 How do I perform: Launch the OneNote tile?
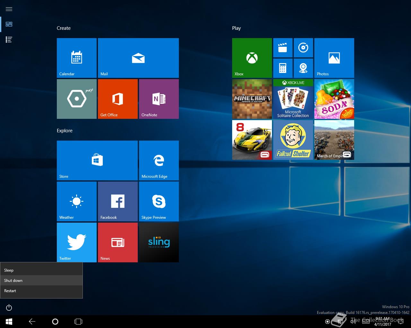click(x=159, y=99)
